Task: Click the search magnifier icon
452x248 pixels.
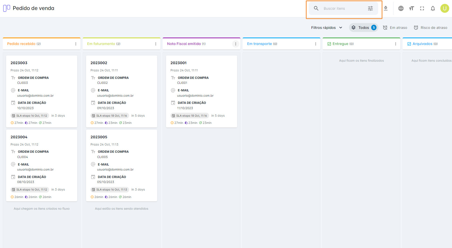Action: click(316, 8)
